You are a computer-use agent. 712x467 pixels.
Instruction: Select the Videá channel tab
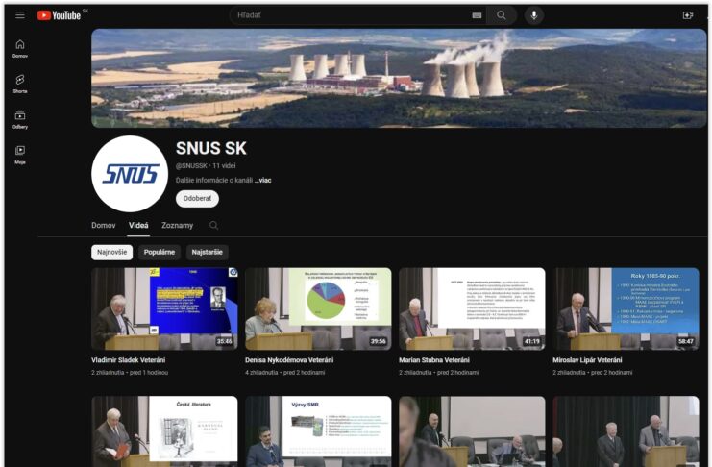[138, 225]
